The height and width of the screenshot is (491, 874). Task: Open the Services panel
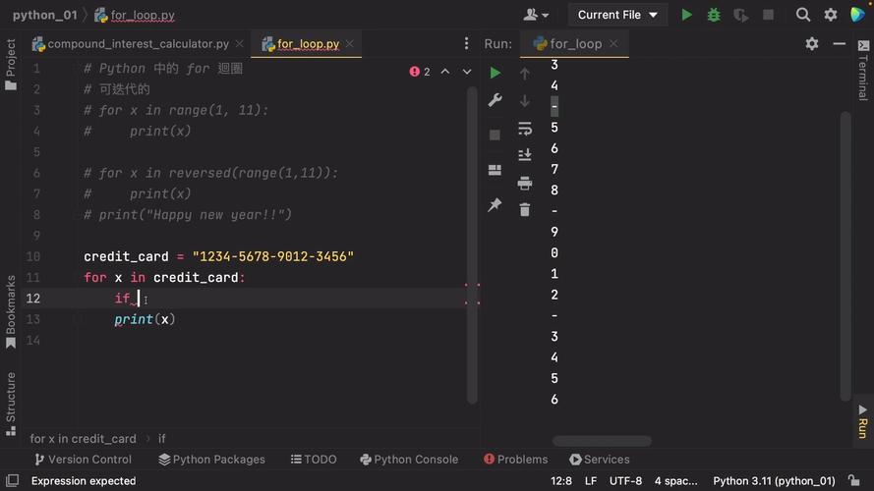pyautogui.click(x=600, y=460)
